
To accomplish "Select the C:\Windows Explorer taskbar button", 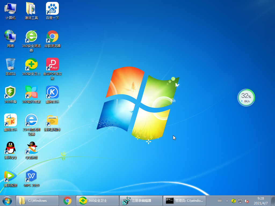I will coord(38,200).
